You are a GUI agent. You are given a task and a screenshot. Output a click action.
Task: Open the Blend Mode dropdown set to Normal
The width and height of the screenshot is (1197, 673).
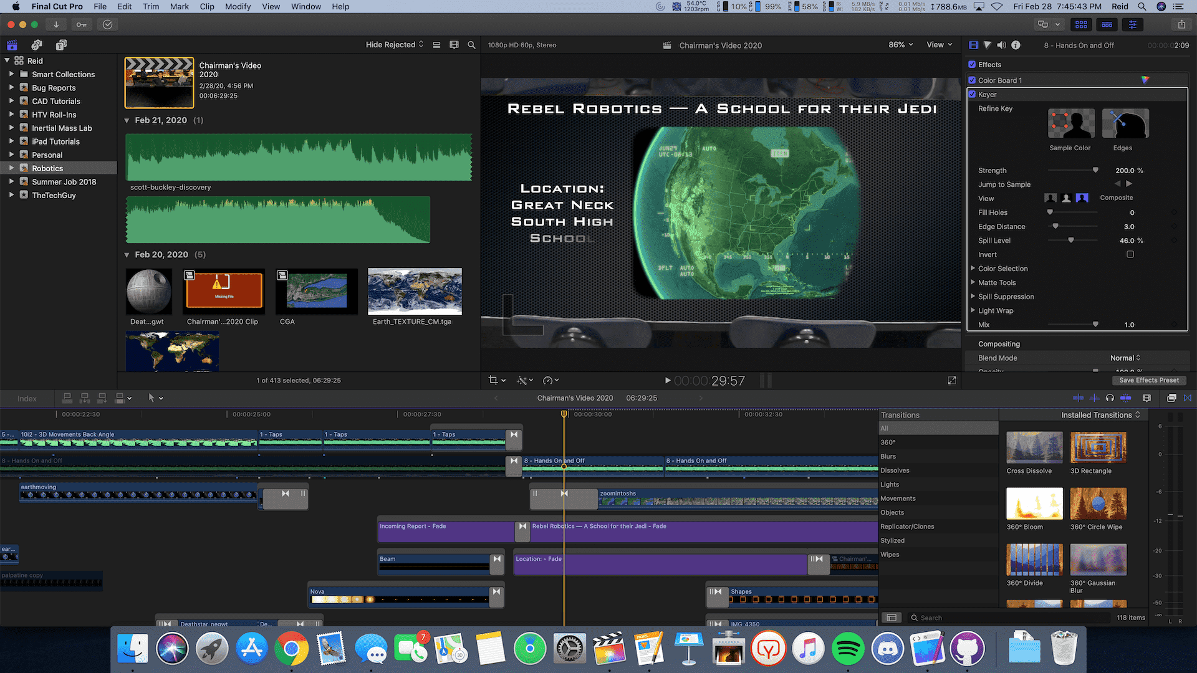[x=1125, y=358]
